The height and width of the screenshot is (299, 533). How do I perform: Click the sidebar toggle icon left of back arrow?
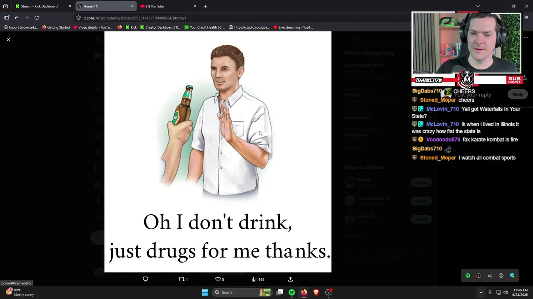point(7,18)
